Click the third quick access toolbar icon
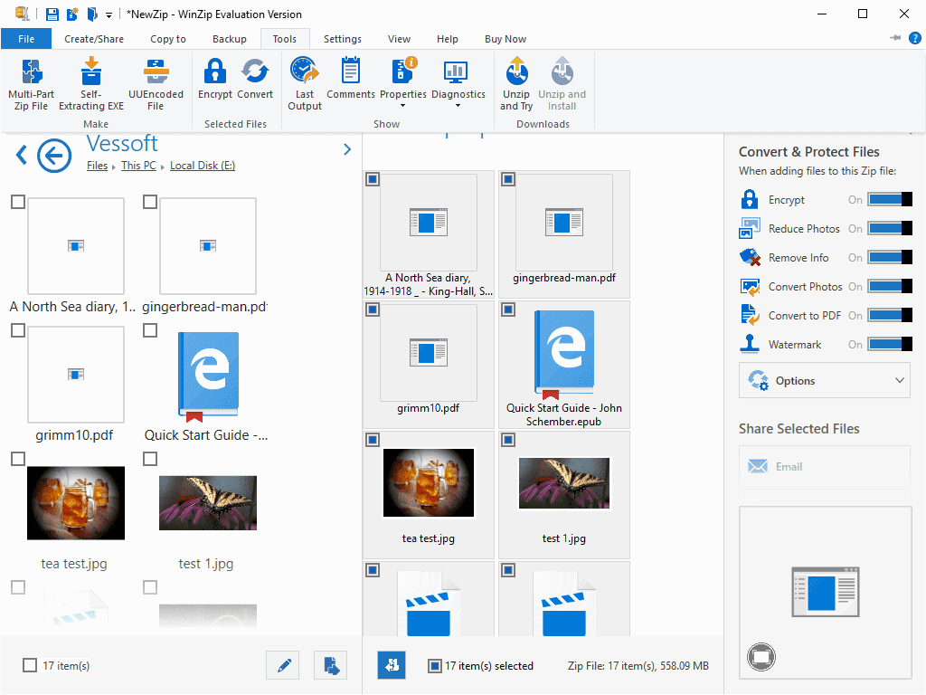 (x=92, y=14)
